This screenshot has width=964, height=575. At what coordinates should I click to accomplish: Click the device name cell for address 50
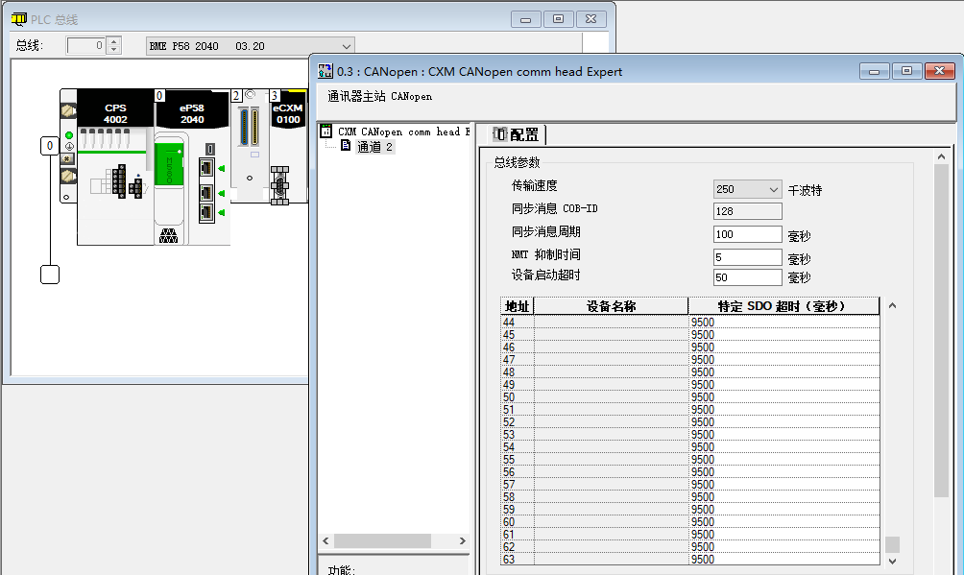[611, 397]
